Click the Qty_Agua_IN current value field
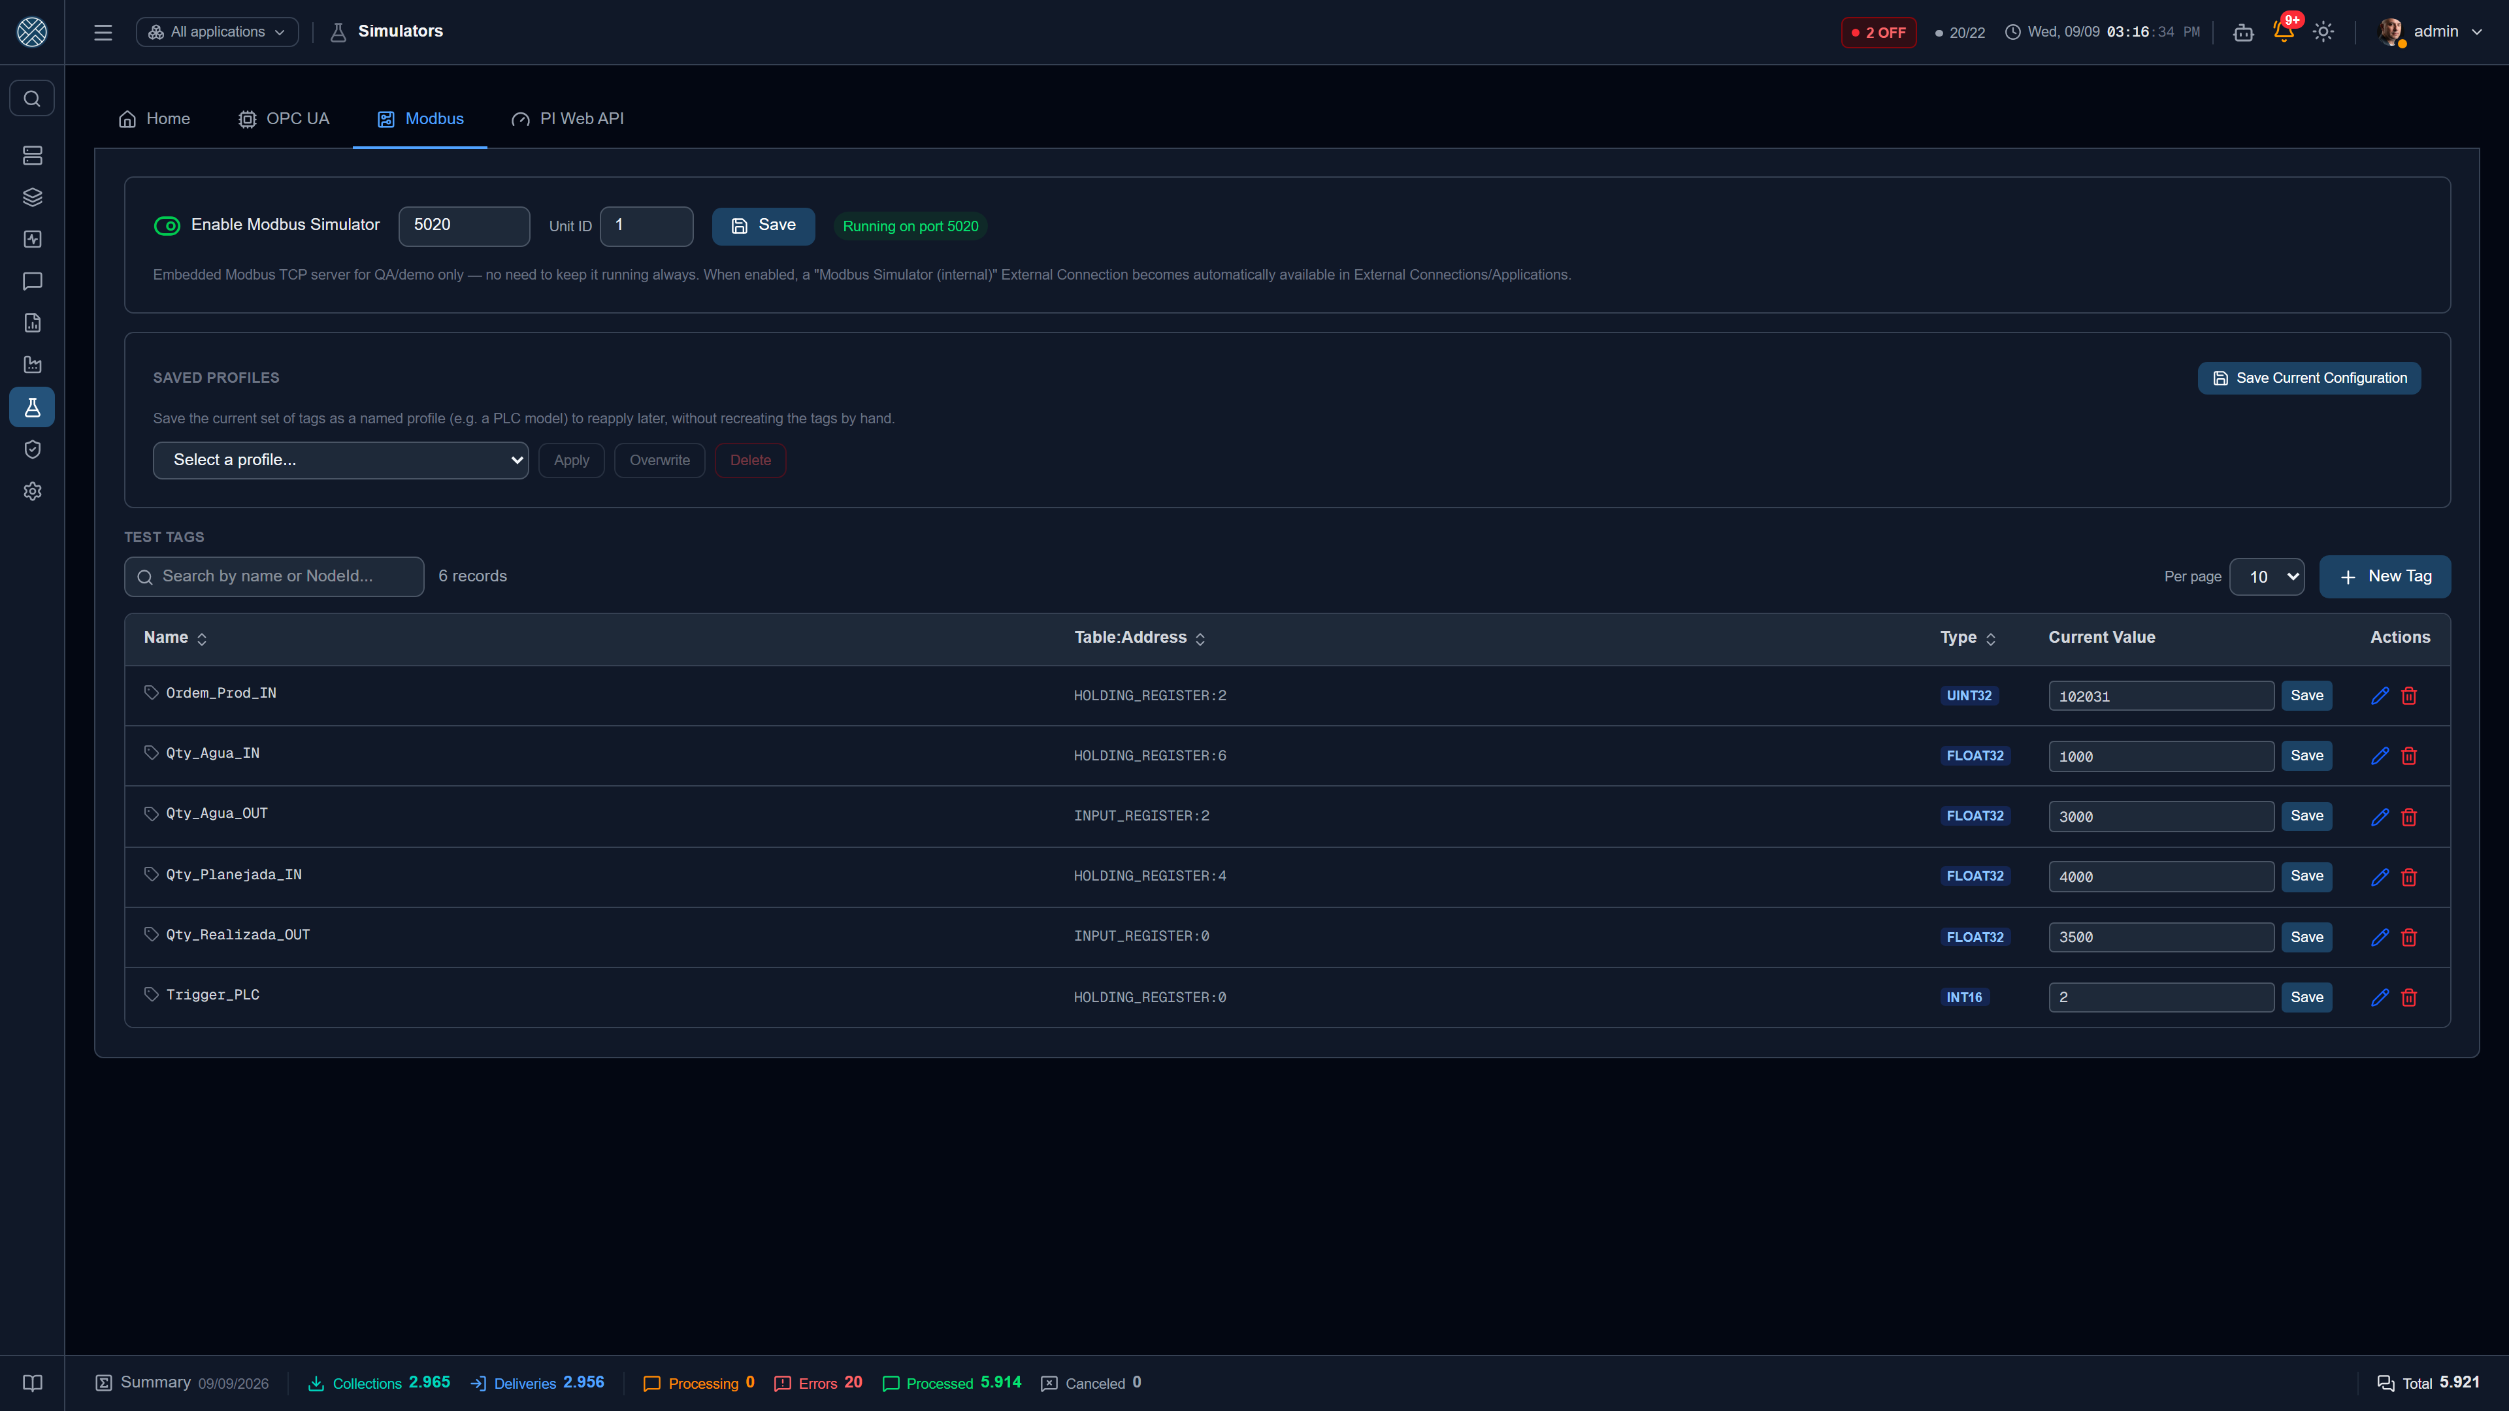 pyautogui.click(x=2160, y=756)
